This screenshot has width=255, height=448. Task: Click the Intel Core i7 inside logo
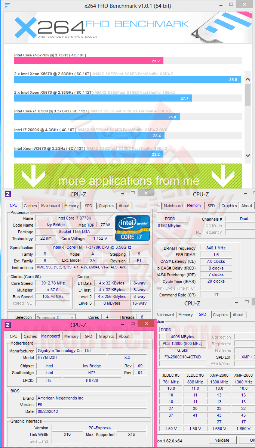[x=132, y=228]
